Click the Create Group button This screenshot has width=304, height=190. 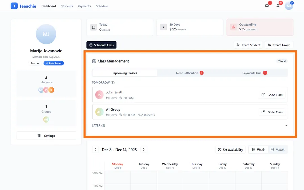(279, 45)
